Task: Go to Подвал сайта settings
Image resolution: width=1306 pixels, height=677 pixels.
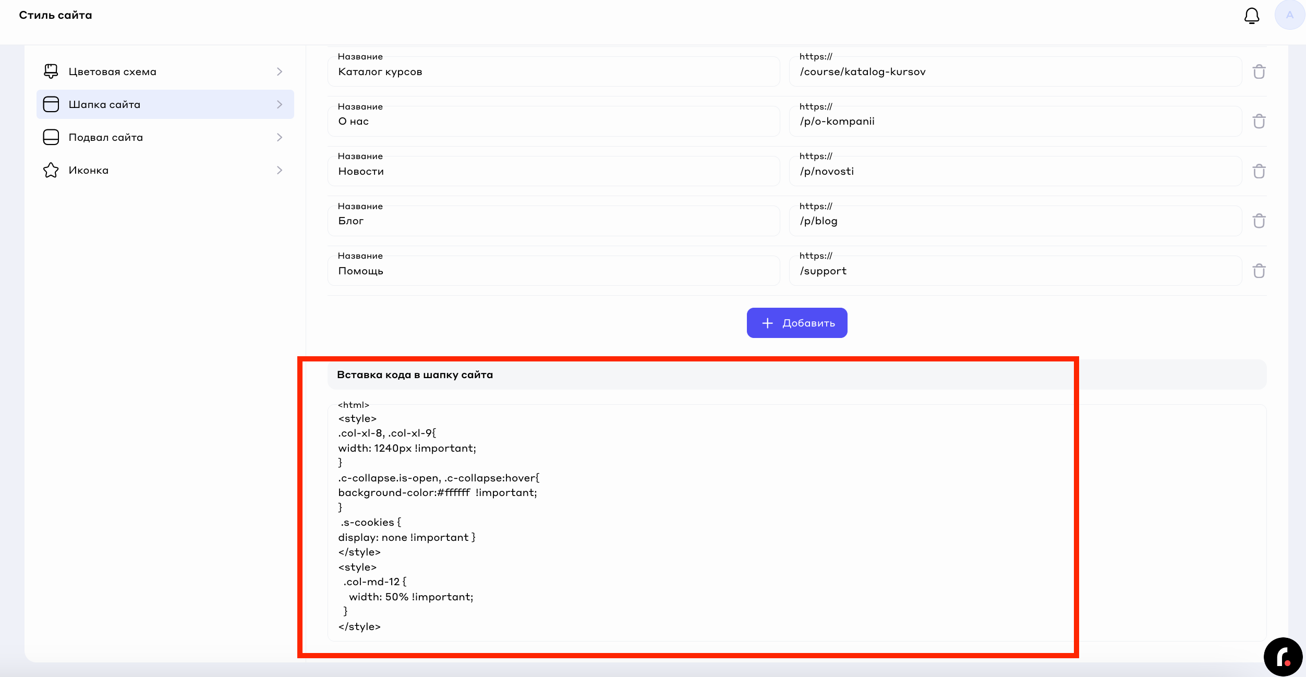Action: tap(106, 137)
